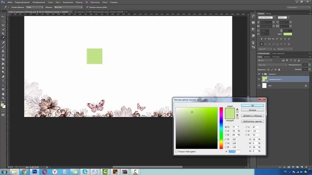Select the Paint Bucket tool

[x=3, y=64]
